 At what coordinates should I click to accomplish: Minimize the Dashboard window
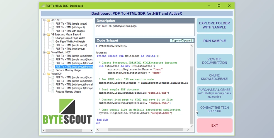(x=209, y=6)
